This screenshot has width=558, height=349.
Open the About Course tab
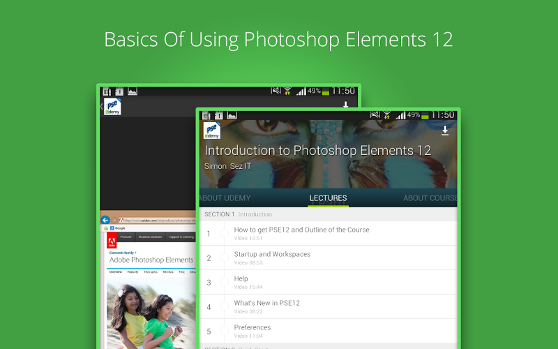pyautogui.click(x=430, y=198)
